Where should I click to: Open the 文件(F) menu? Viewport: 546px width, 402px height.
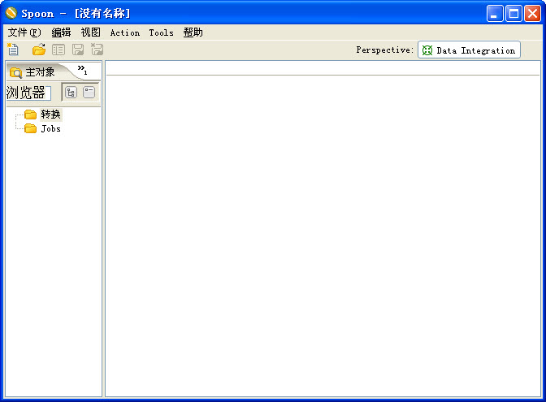click(x=24, y=32)
